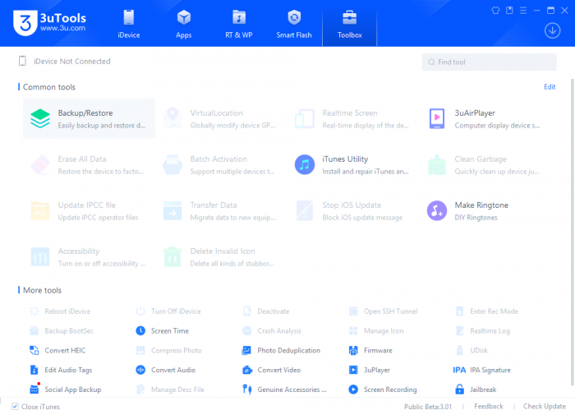
Task: Click the Compress Photo label
Action: 177,350
